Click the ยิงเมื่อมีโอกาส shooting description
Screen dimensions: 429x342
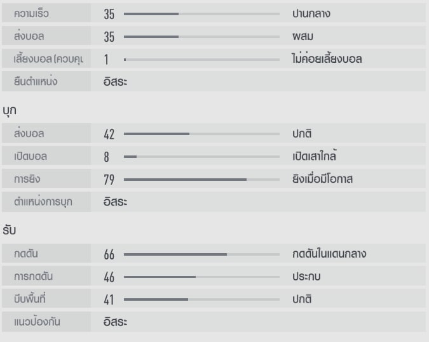318,180
